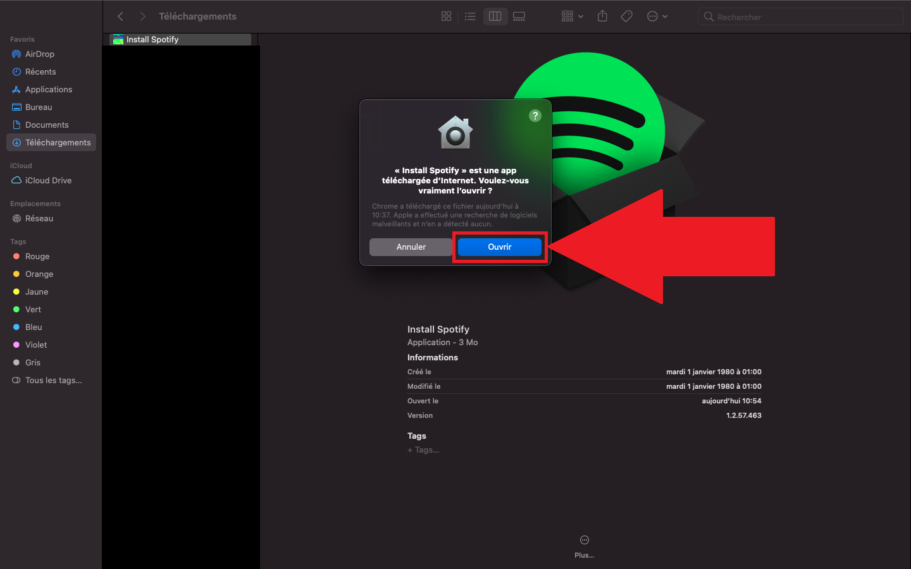The width and height of the screenshot is (911, 569).
Task: Switch to column view
Action: click(x=495, y=16)
